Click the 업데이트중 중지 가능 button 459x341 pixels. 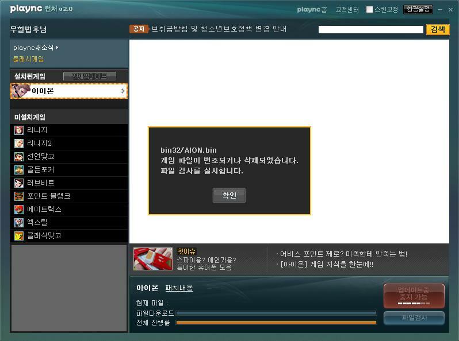pos(414,296)
